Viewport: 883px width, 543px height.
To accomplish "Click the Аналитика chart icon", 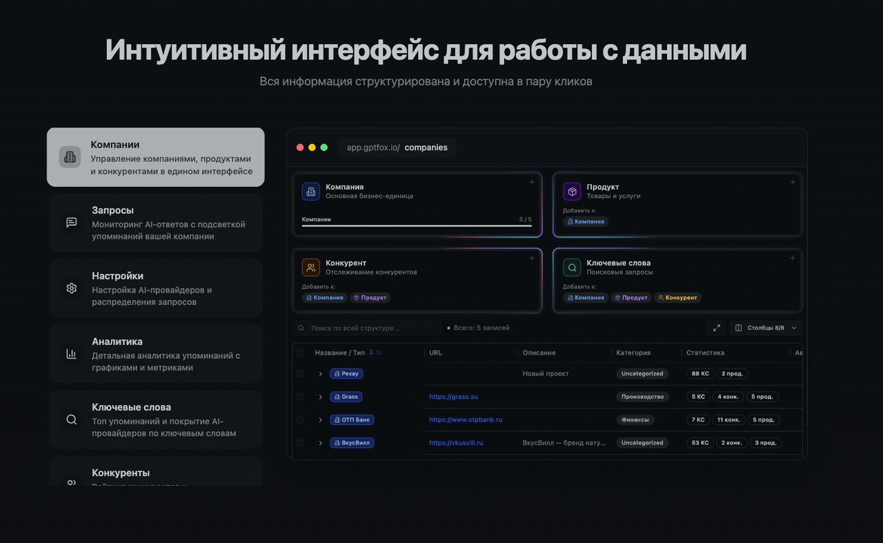I will tap(71, 353).
